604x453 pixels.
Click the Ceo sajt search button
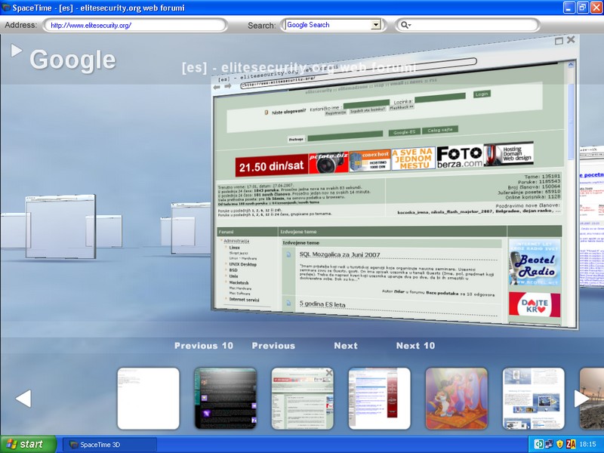tap(440, 130)
